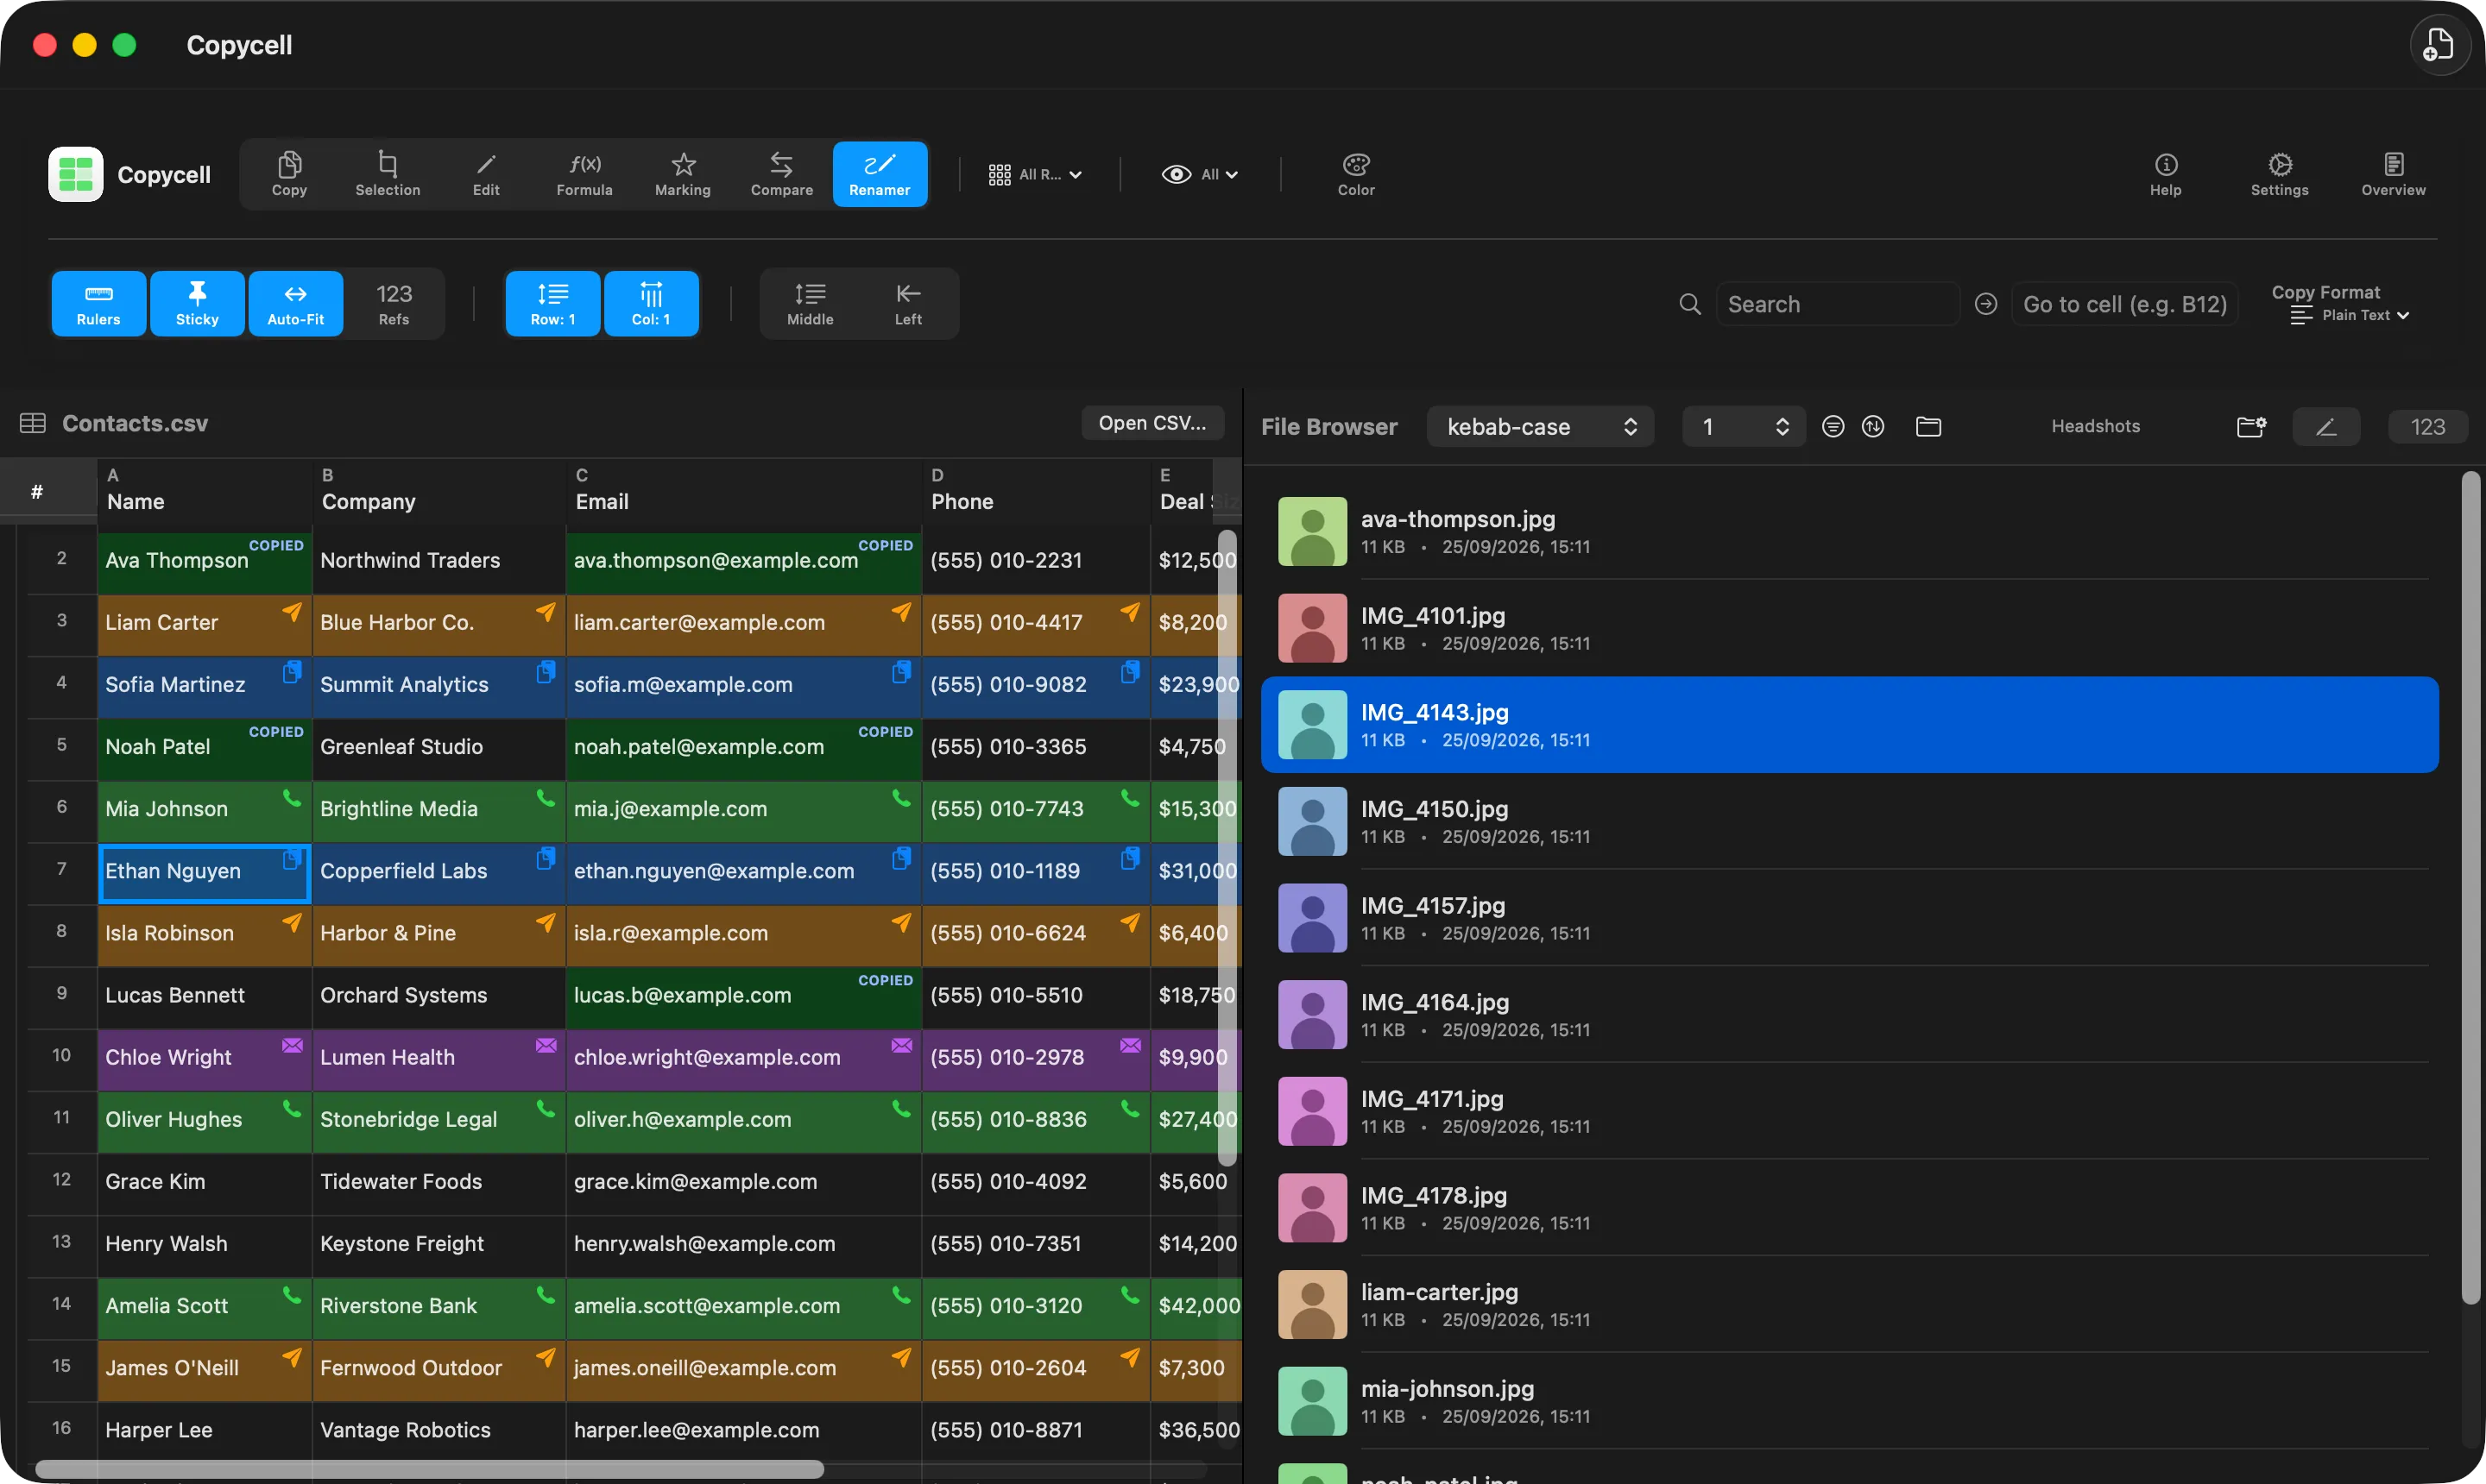The height and width of the screenshot is (1484, 2486).
Task: Click the Phone column header
Action: click(x=1036, y=490)
